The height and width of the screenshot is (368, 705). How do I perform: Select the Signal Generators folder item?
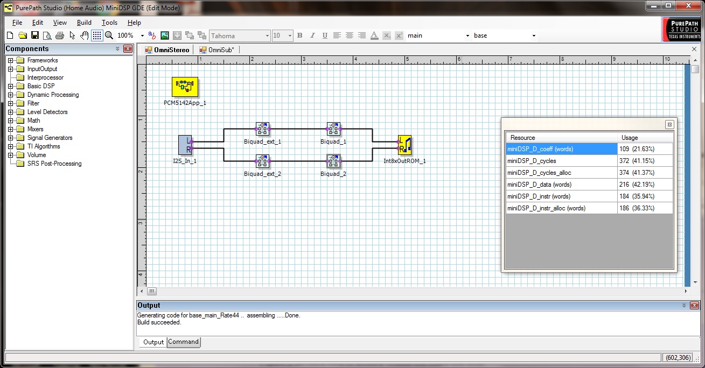(50, 138)
